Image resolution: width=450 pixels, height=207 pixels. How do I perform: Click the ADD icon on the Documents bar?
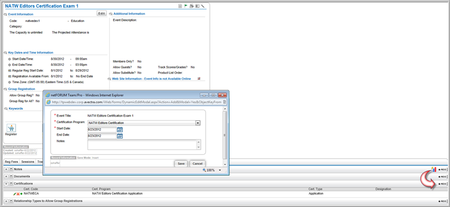point(442,177)
